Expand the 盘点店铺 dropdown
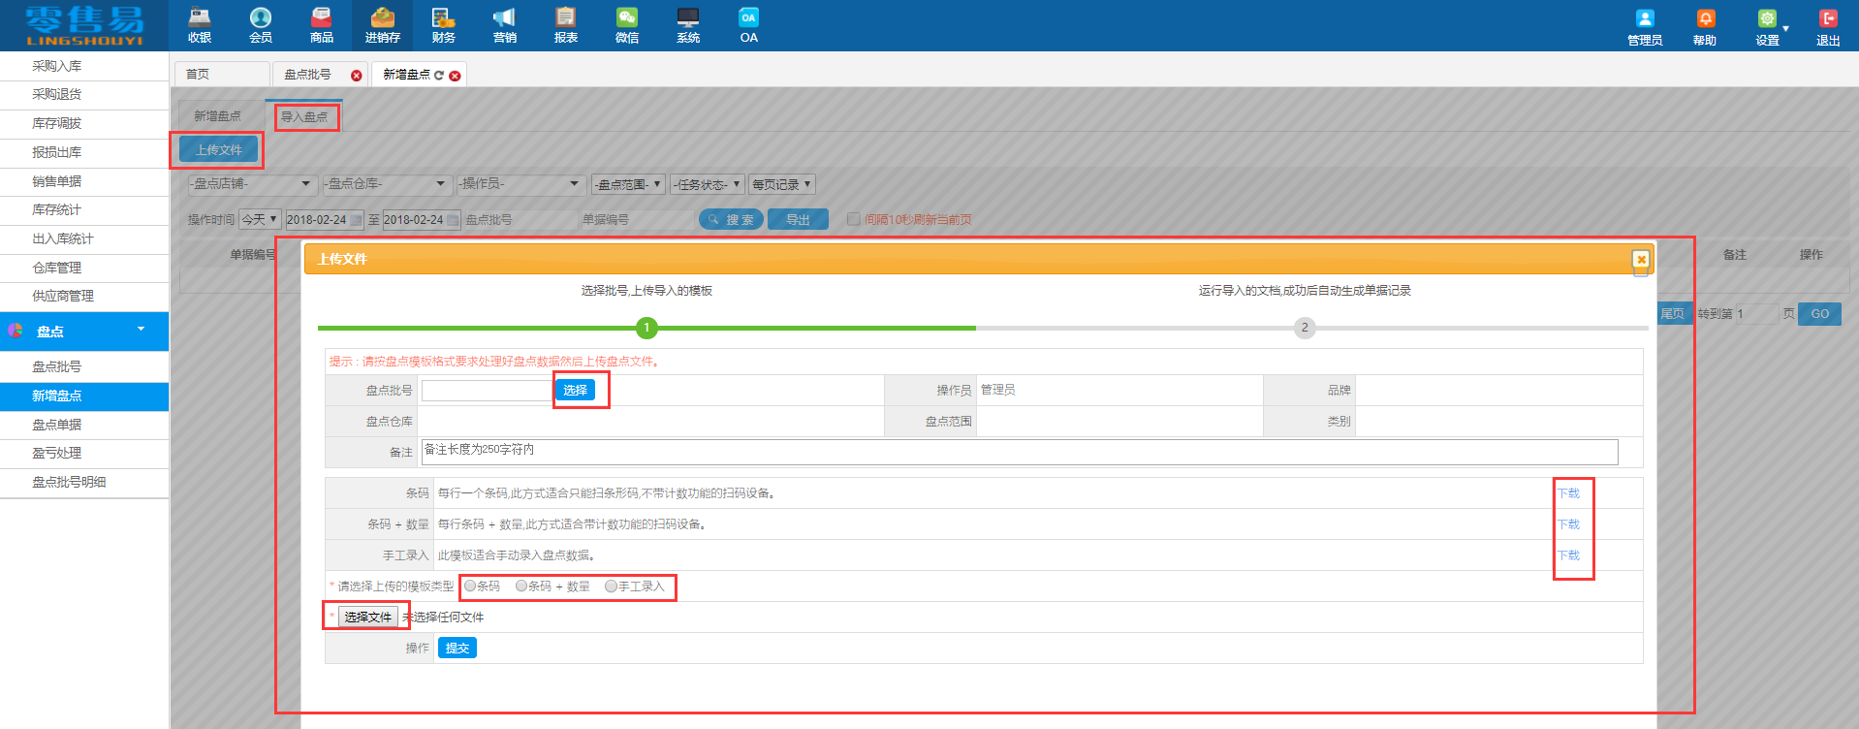This screenshot has height=729, width=1859. (252, 184)
